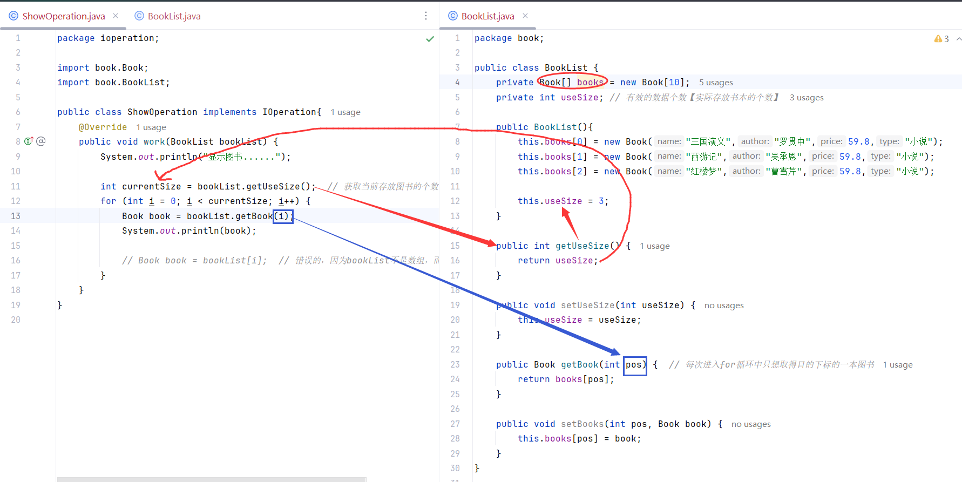Select BookList.java tab in right editor pane

(487, 16)
